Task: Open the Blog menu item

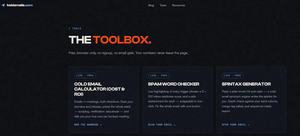Action: pyautogui.click(x=151, y=5)
